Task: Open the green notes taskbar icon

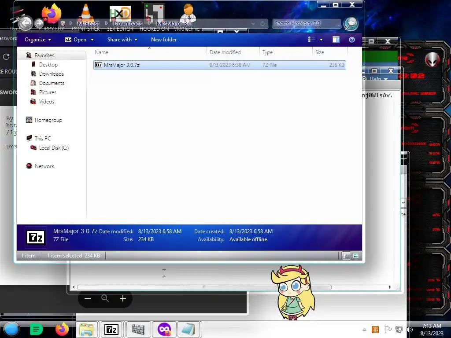Action: [x=36, y=329]
